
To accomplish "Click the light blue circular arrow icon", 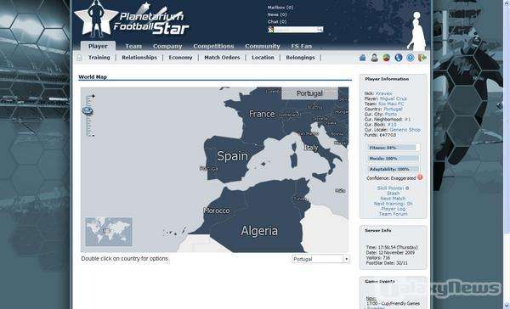I will coord(411,58).
